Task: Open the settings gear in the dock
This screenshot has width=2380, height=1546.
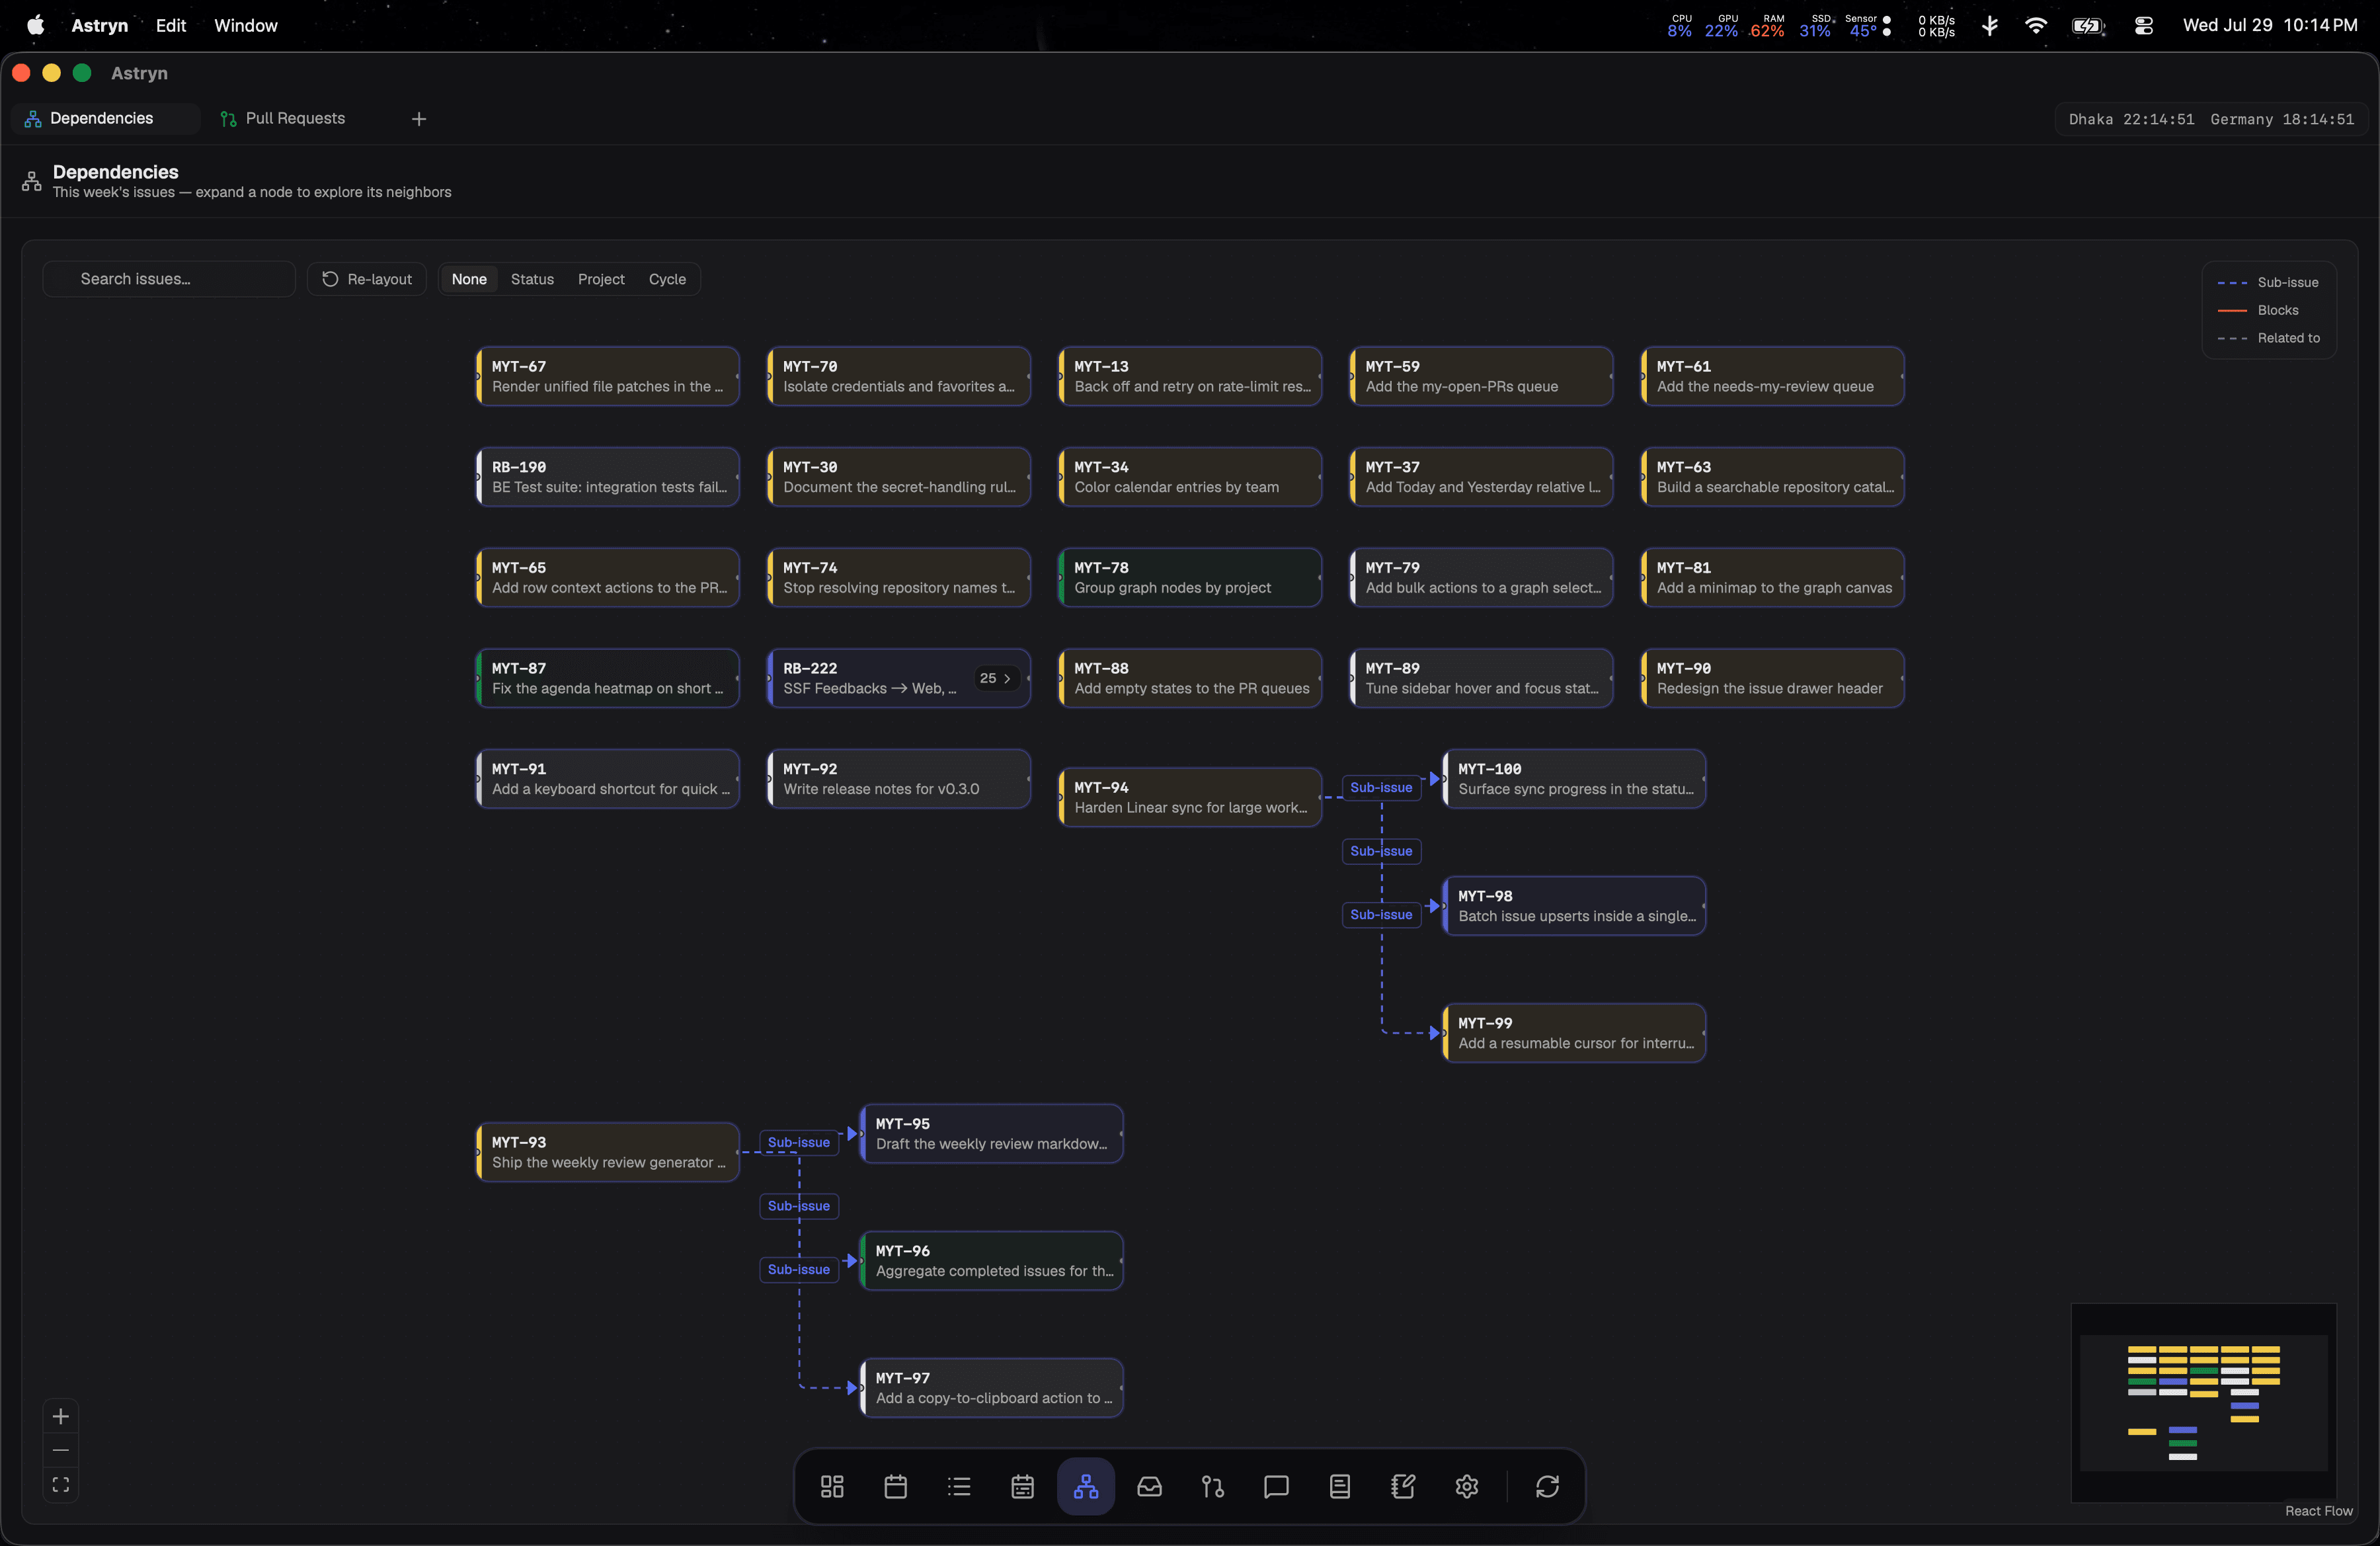Action: point(1467,1486)
